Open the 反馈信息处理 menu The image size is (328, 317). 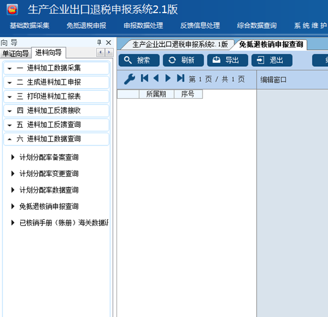pos(200,25)
